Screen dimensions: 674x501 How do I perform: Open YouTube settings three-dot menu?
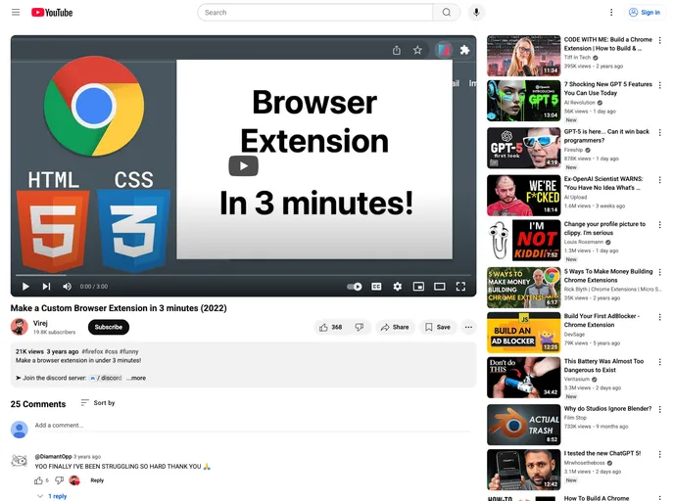(611, 13)
